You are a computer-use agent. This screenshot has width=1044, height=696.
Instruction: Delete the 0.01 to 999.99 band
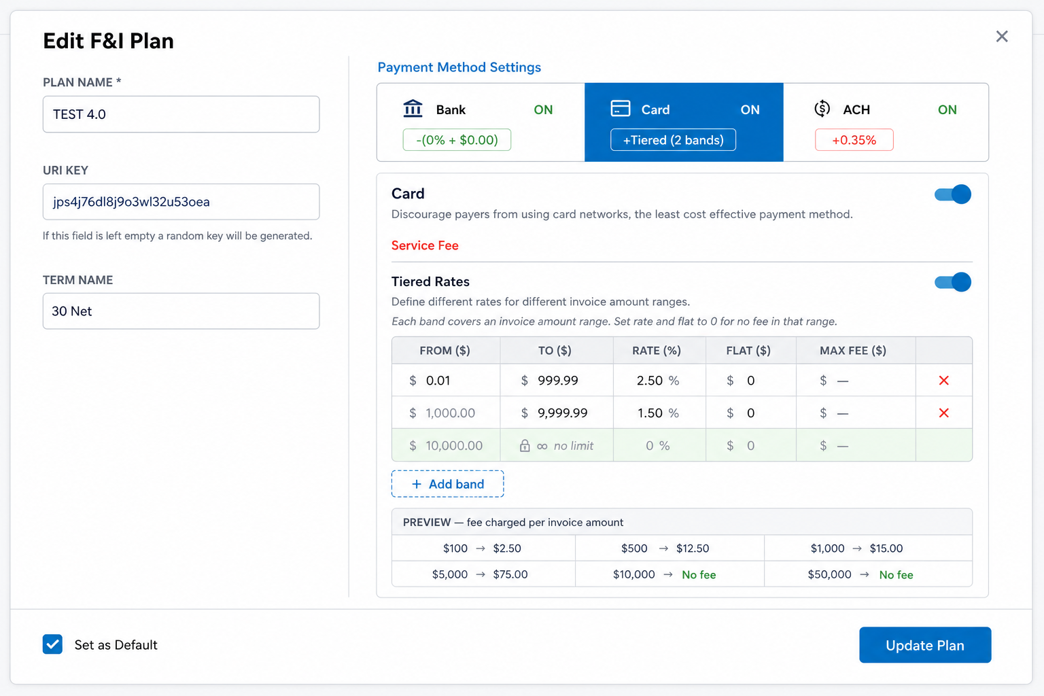[943, 381]
